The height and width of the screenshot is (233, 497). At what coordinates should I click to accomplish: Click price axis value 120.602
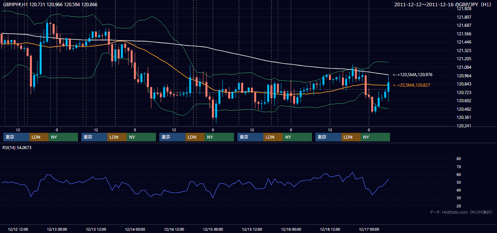click(464, 101)
